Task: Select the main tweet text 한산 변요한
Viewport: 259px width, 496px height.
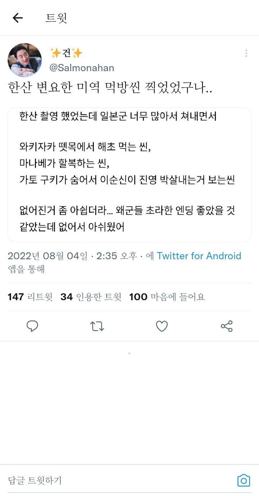Action: [x=110, y=88]
